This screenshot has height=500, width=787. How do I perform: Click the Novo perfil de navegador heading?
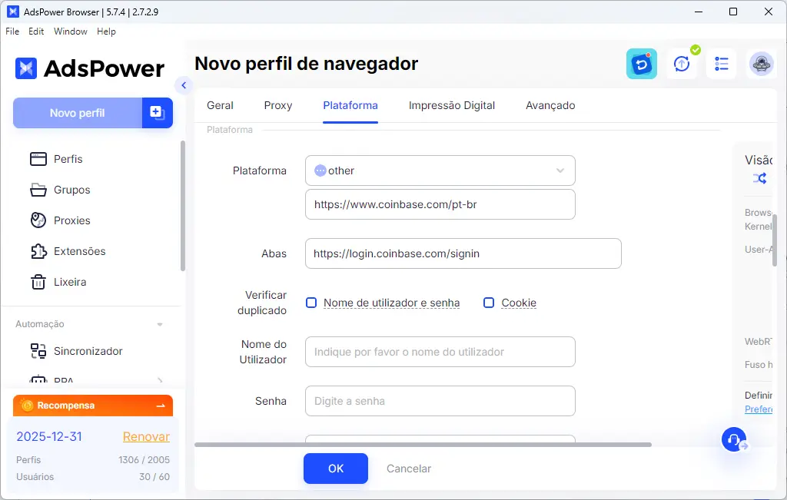click(x=306, y=64)
